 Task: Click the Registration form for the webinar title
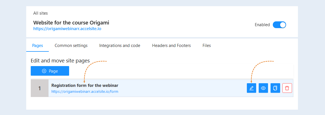85,85
